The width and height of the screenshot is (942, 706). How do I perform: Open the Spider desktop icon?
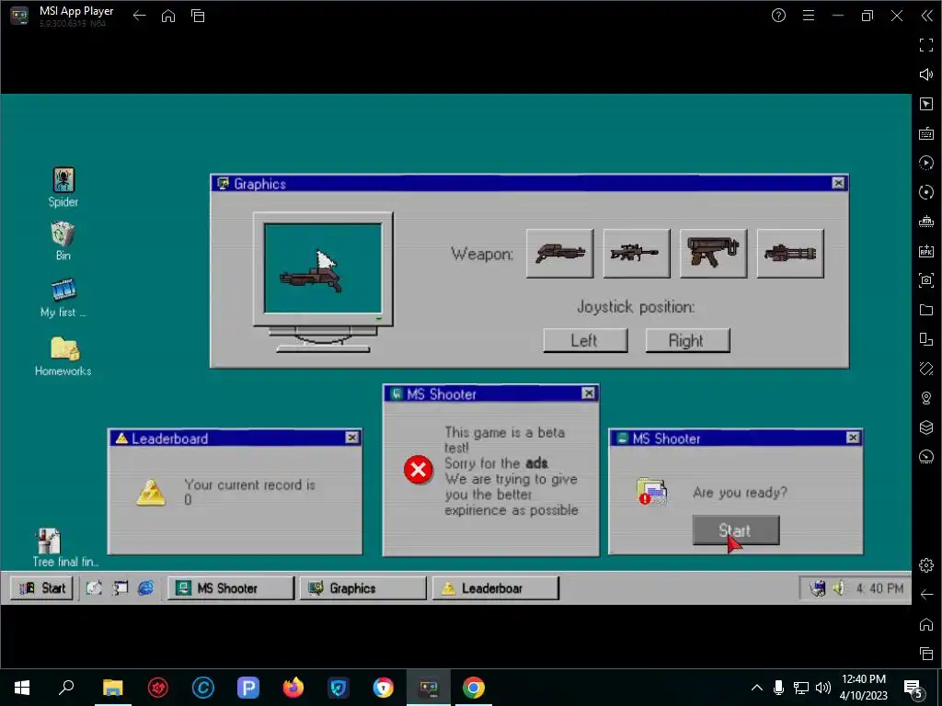(63, 188)
